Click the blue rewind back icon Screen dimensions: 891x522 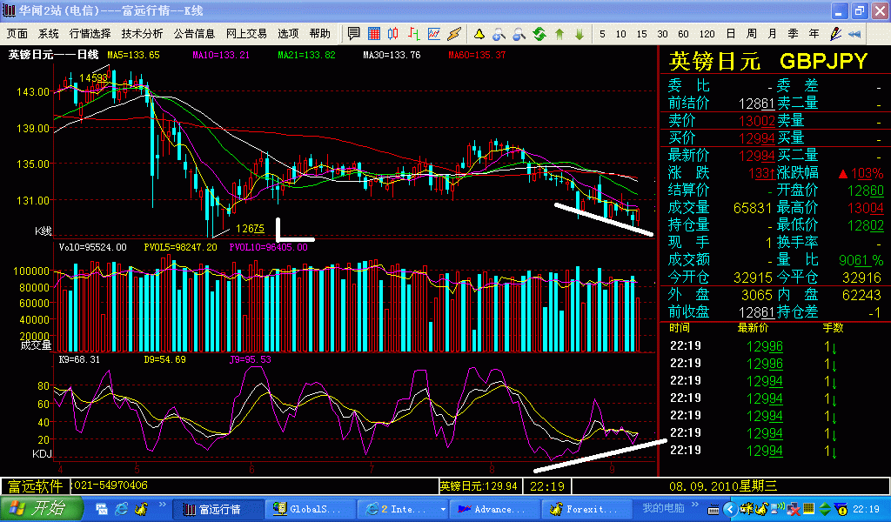coord(854,34)
